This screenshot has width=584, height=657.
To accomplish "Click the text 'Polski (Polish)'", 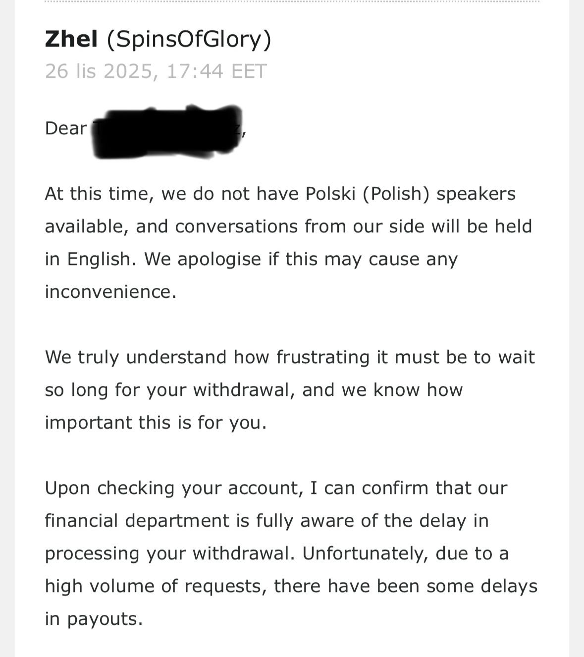I will coord(367,194).
